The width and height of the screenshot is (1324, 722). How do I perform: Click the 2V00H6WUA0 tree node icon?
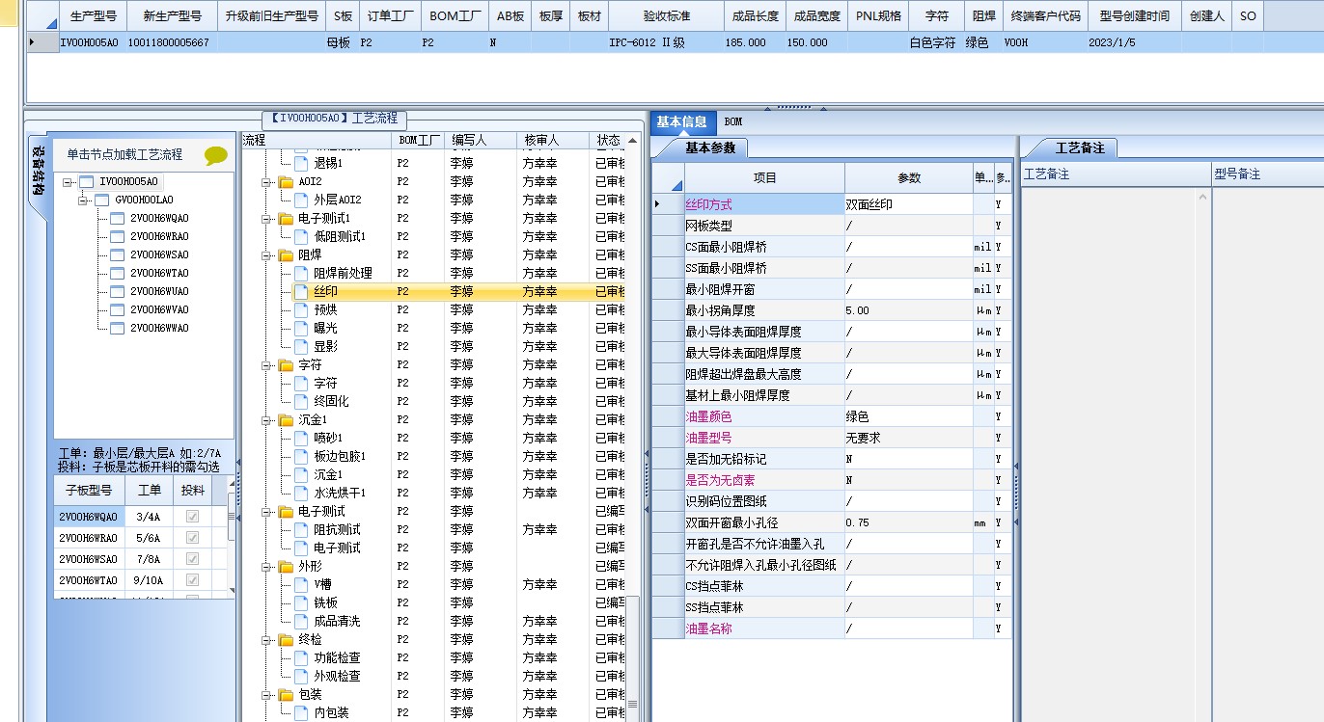118,291
